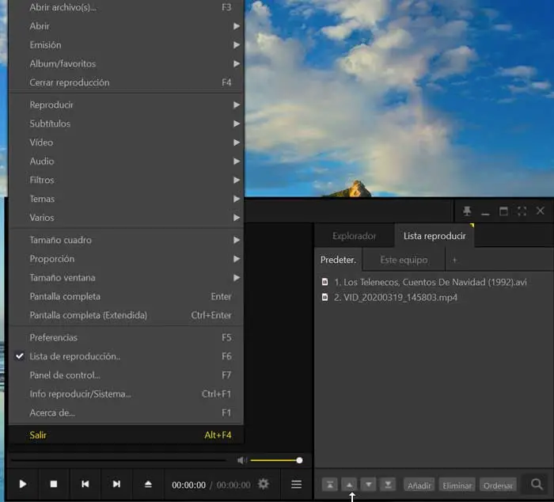This screenshot has width=554, height=502.
Task: Click the 00:00:00 elapsed time display
Action: (x=188, y=485)
